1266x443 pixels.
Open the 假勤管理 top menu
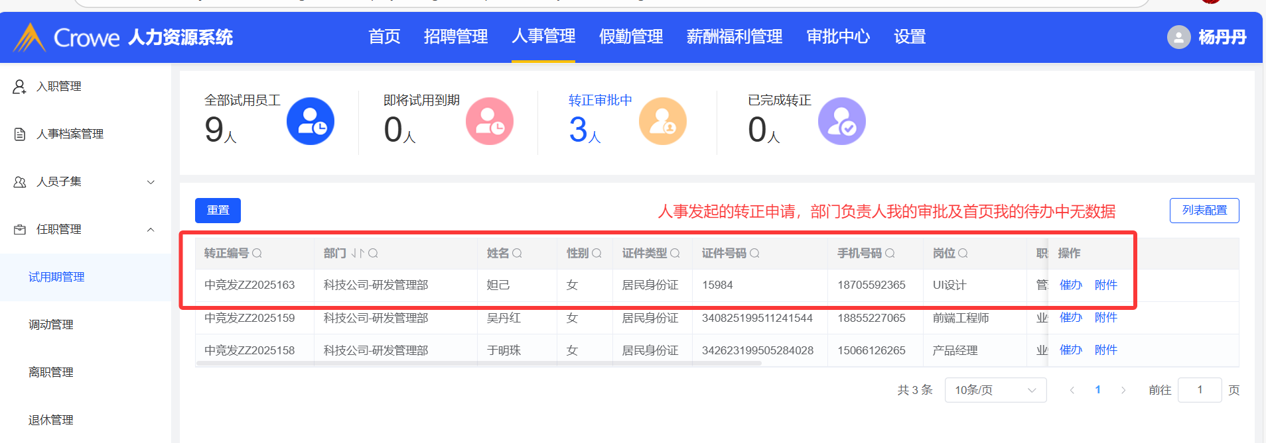(631, 37)
